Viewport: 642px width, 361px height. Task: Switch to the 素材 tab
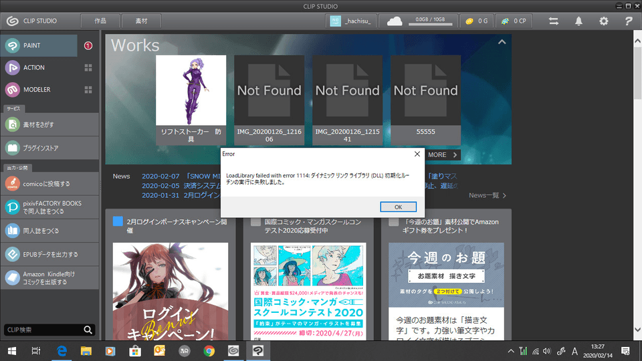click(141, 21)
